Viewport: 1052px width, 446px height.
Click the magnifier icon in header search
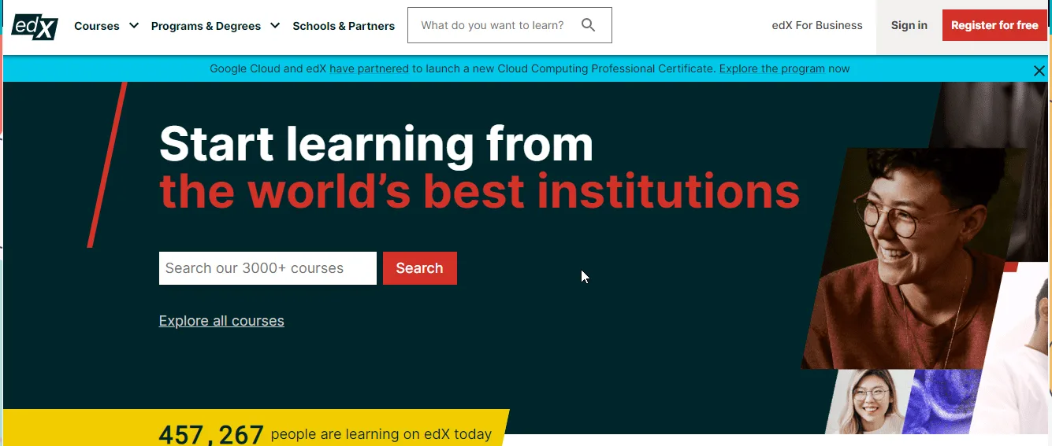(588, 25)
